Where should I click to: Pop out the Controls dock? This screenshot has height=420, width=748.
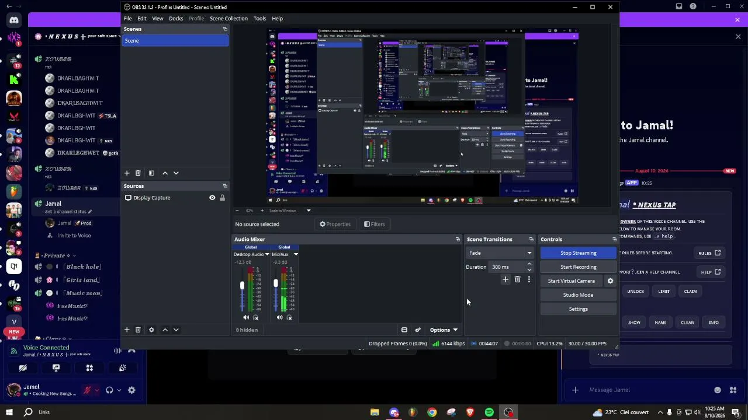[x=614, y=239]
